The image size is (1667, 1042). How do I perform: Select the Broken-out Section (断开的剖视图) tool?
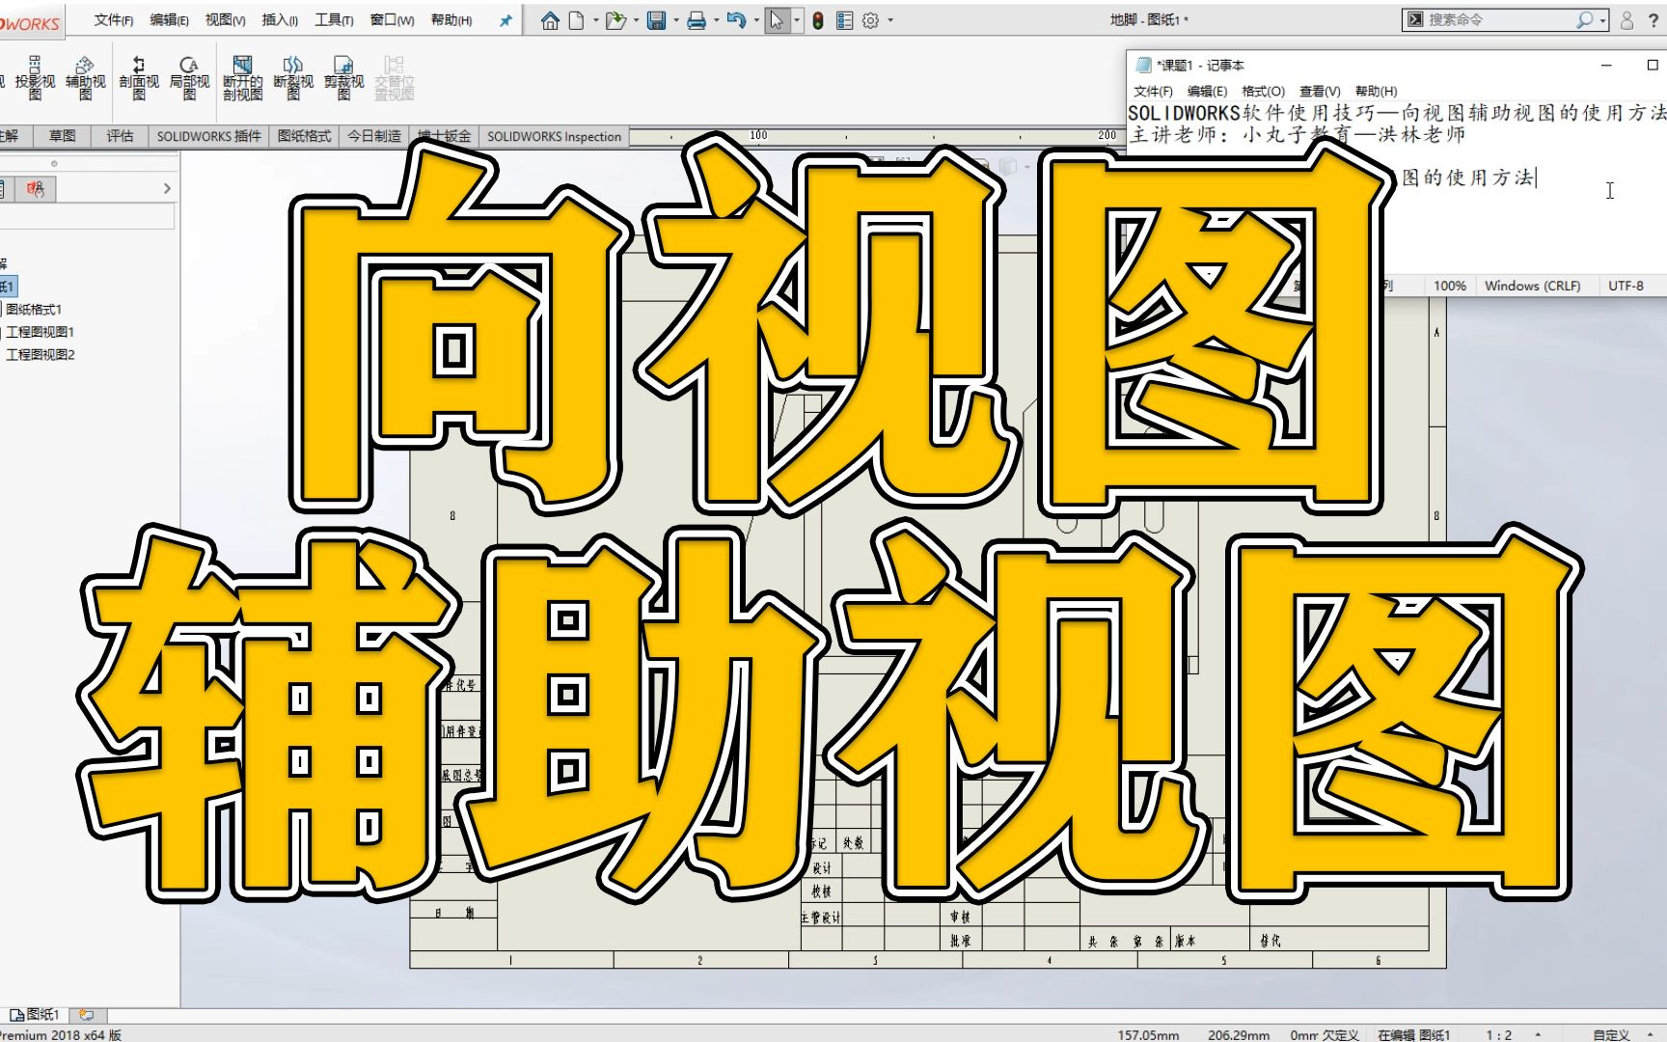pos(242,78)
